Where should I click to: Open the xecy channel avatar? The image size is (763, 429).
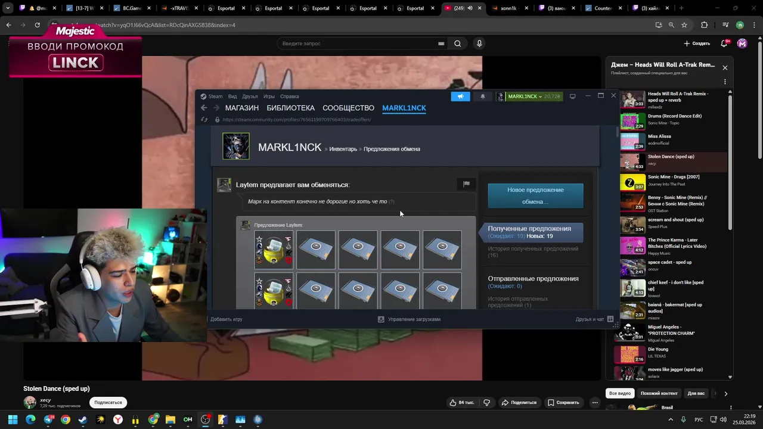point(30,402)
